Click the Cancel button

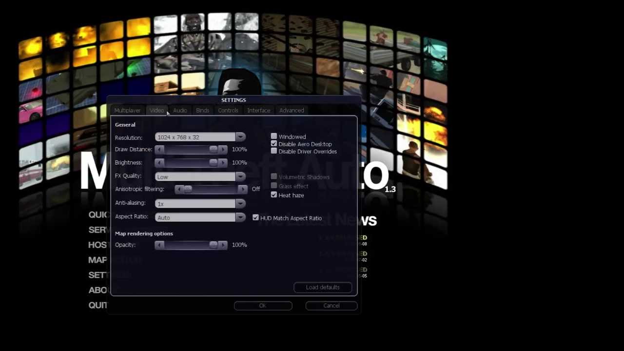(331, 306)
